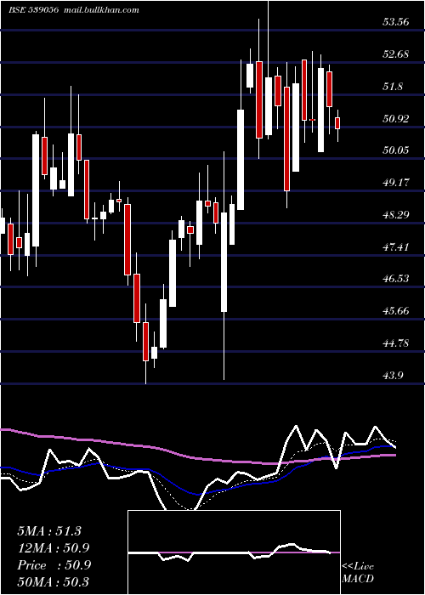Select the 52.68 price axis label
The width and height of the screenshot is (425, 595).
(x=395, y=54)
